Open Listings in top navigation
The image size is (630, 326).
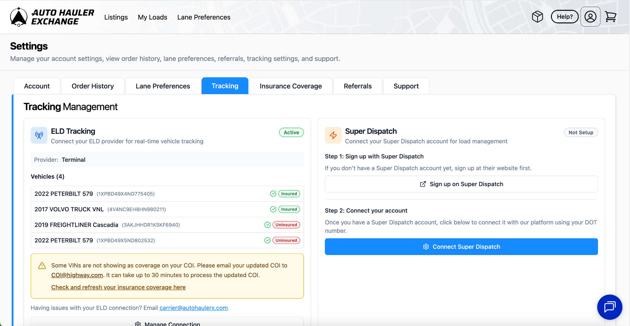(x=116, y=17)
